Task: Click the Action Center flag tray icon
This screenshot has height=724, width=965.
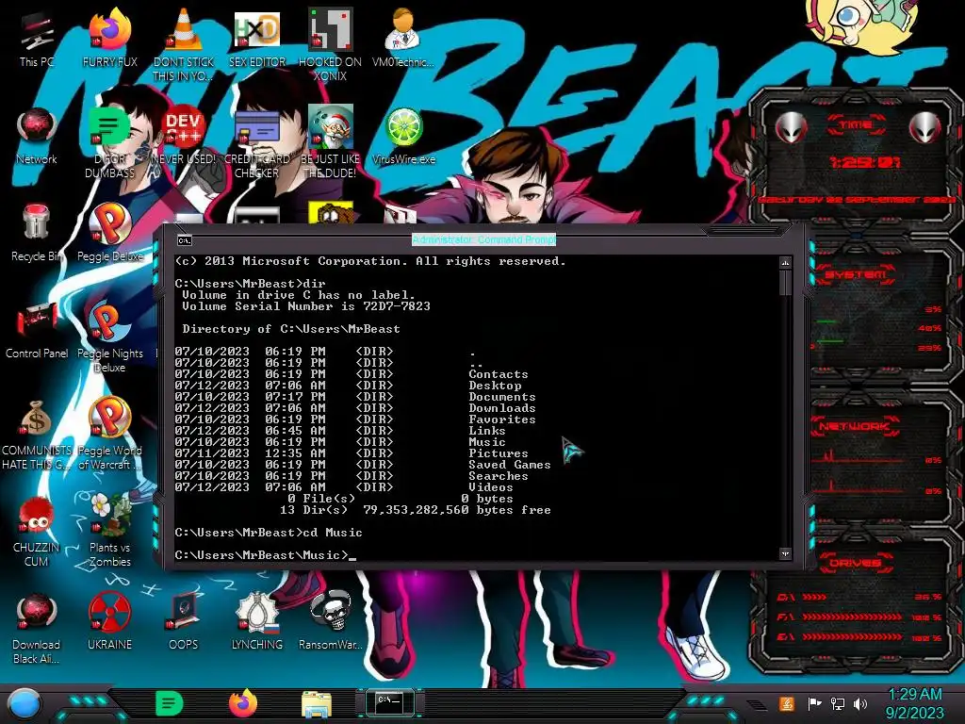Action: tap(814, 703)
